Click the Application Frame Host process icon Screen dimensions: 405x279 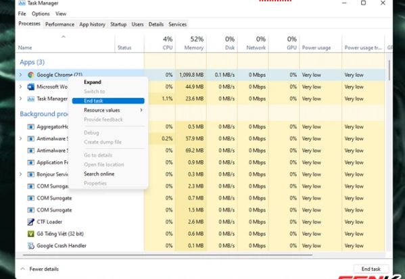click(30, 162)
